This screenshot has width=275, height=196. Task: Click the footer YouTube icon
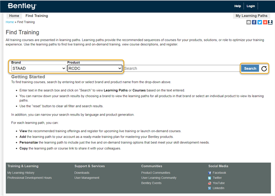[x=209, y=183]
